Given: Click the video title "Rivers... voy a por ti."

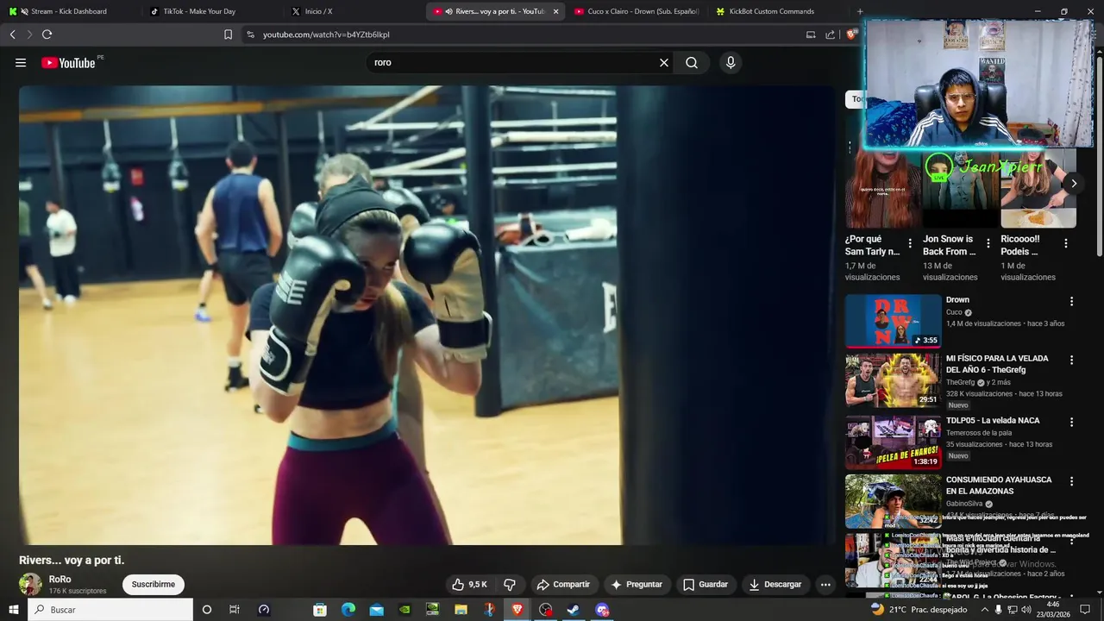Looking at the screenshot, I should click(72, 561).
